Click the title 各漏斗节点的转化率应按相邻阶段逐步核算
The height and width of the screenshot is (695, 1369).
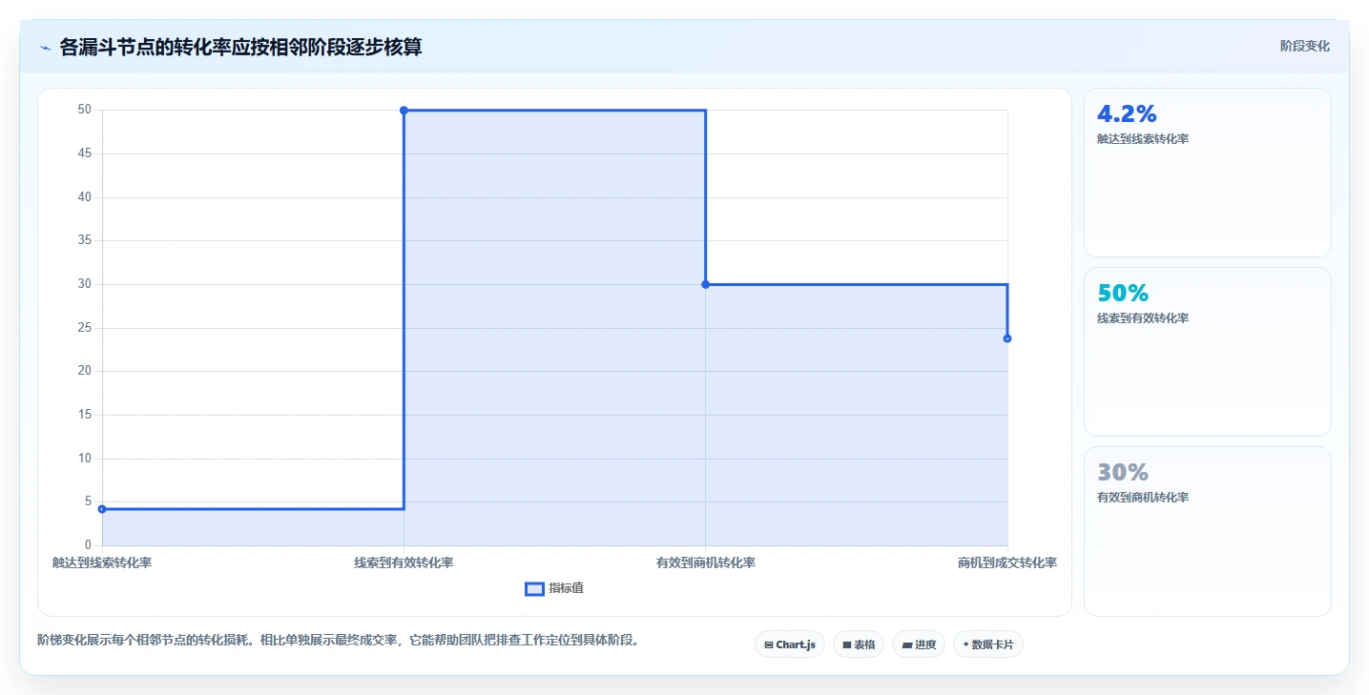coord(240,47)
